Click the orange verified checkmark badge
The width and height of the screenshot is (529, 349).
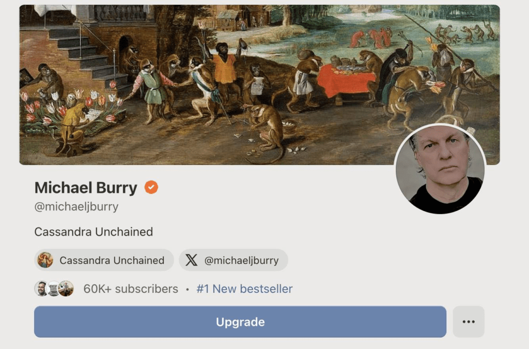(x=151, y=187)
